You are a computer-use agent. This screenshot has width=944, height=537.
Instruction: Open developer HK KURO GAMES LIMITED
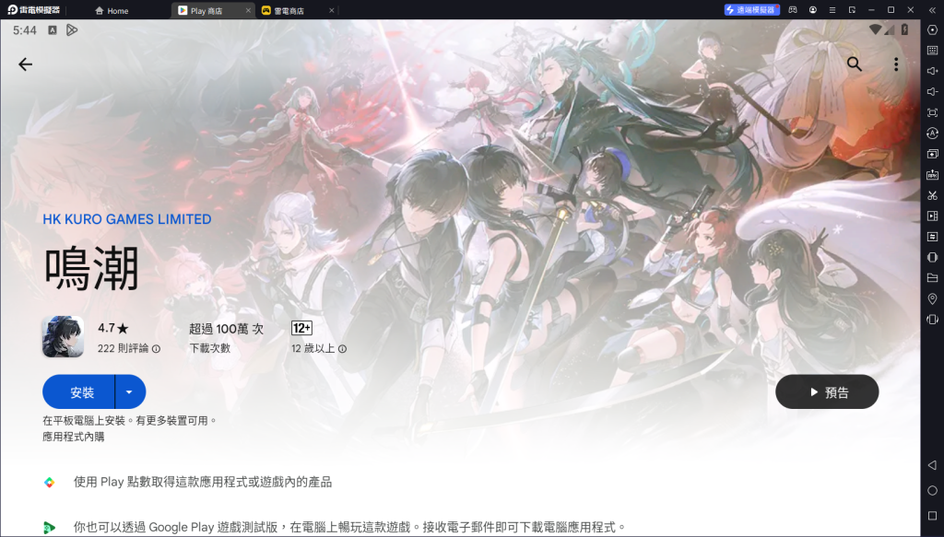point(127,219)
